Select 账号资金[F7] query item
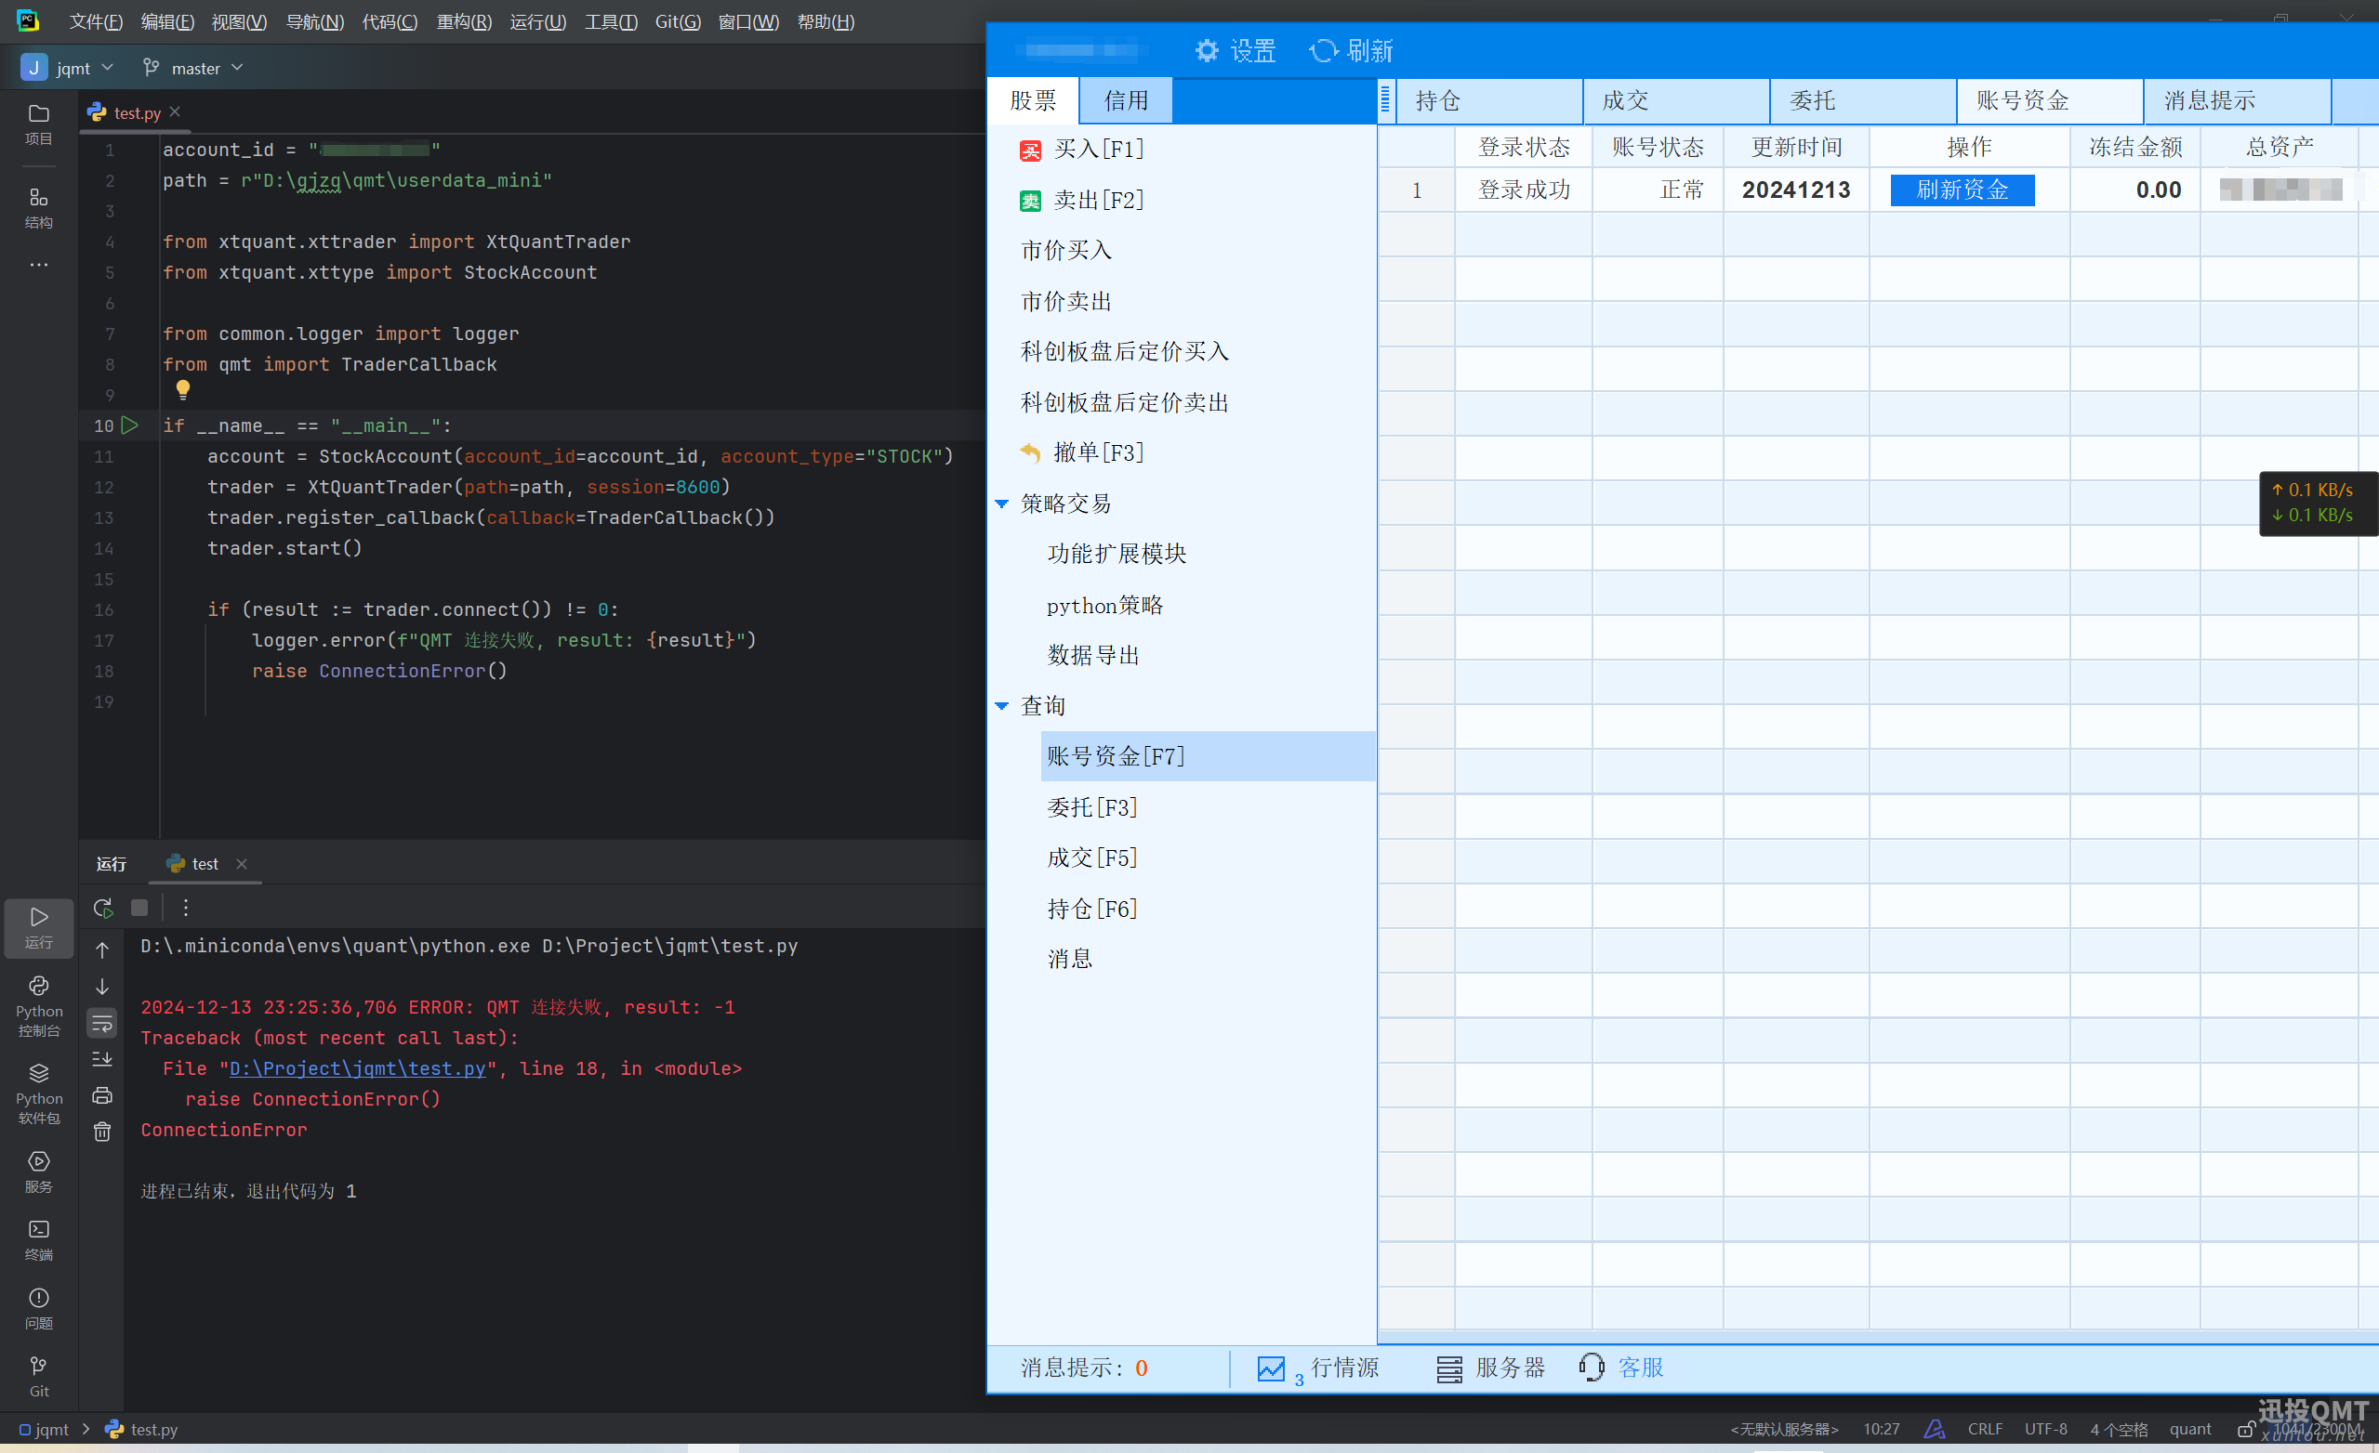Image resolution: width=2379 pixels, height=1453 pixels. (1208, 756)
